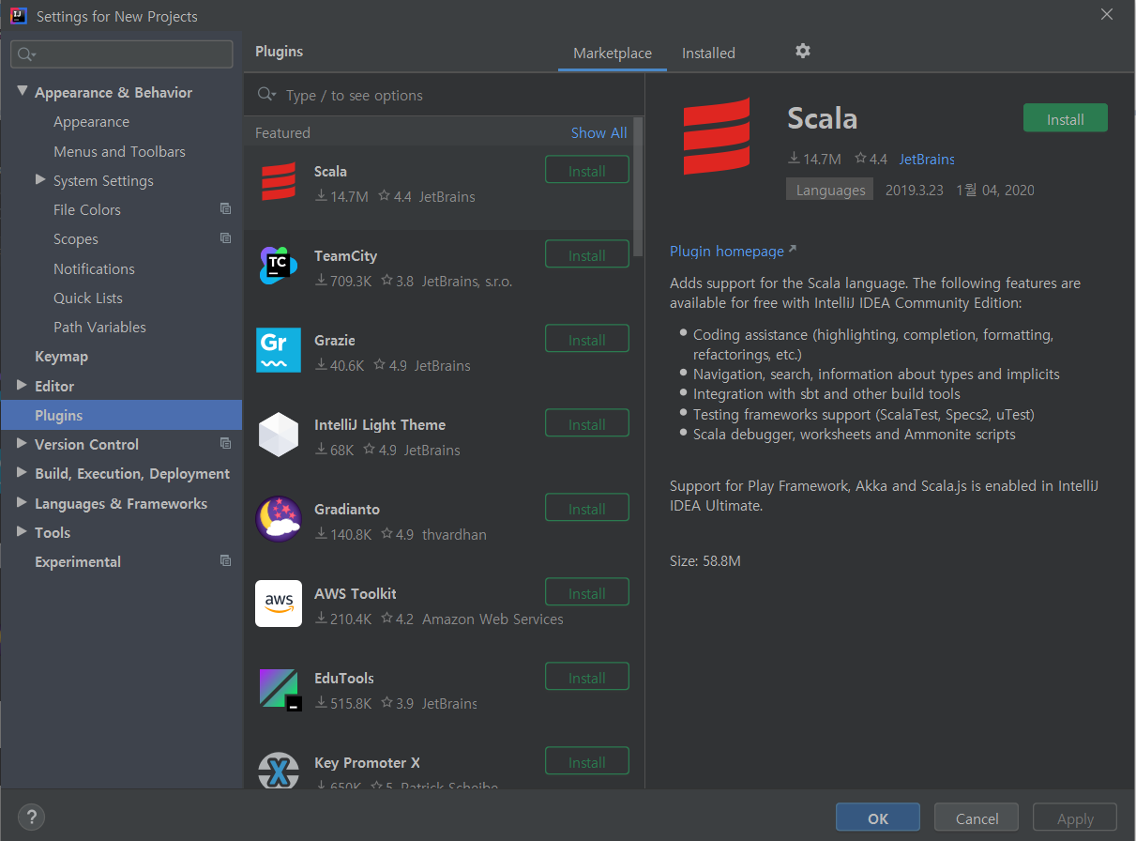Click the settings search magnifier icon

pos(25,54)
